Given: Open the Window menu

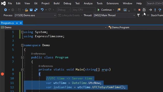Looking at the screenshot, I should tap(128, 3).
